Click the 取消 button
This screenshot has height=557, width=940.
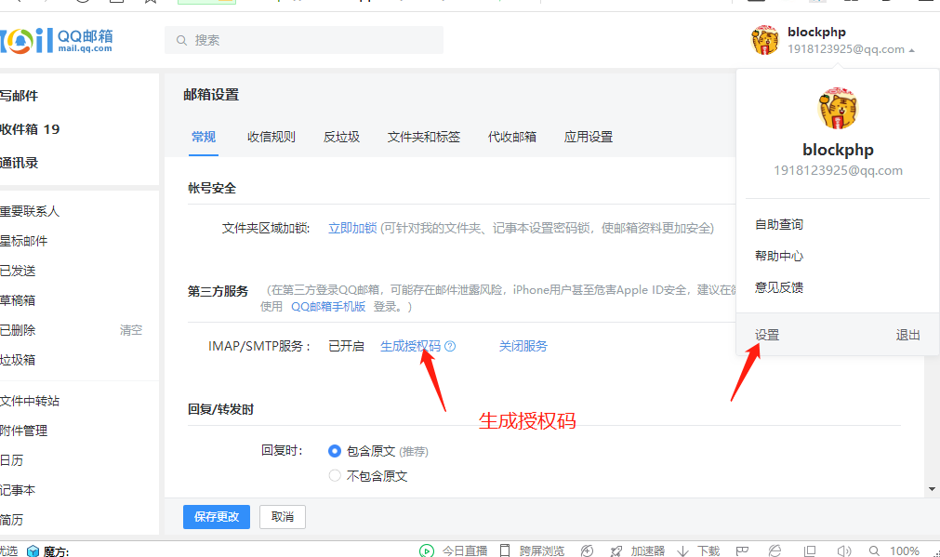click(x=283, y=517)
